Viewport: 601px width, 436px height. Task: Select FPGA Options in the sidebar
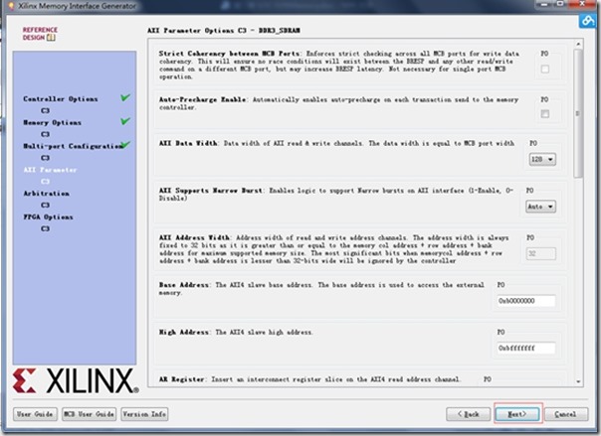click(49, 217)
